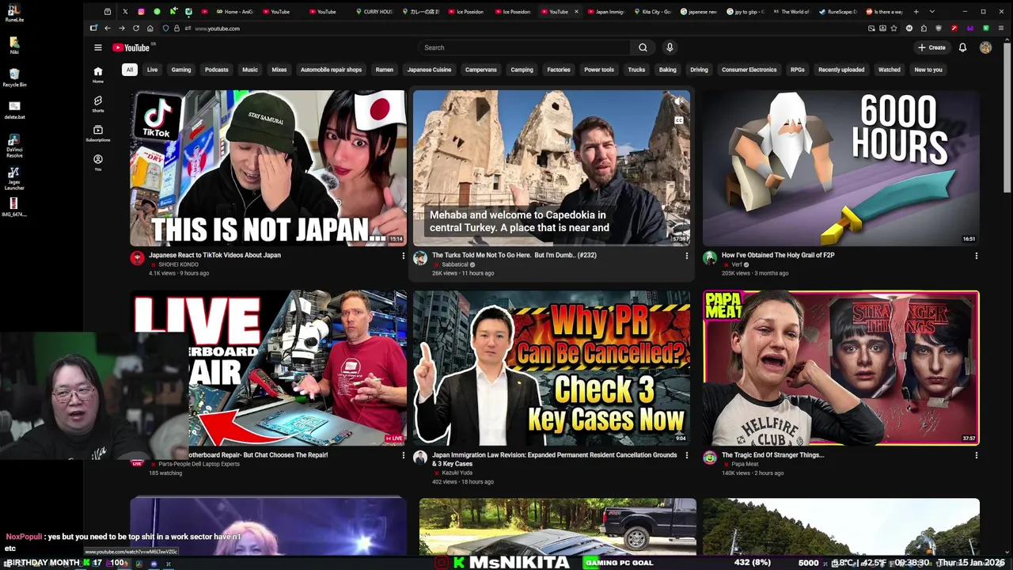
Task: Open options for The Turks Told Me video
Action: point(686,256)
